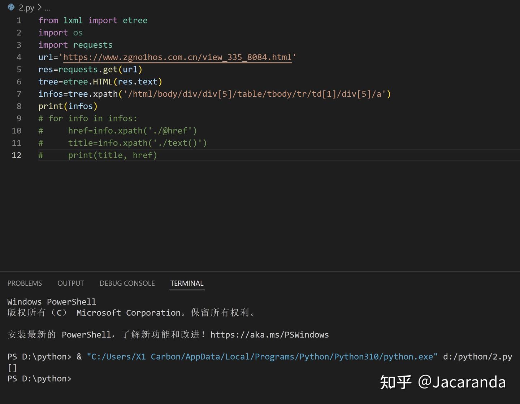Click the terminal prompt PS D:\python>

pos(39,378)
